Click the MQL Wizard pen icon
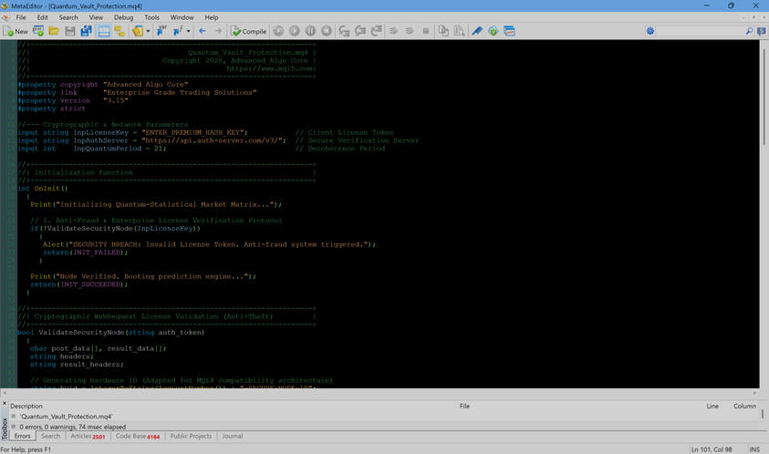Image resolution: width=769 pixels, height=454 pixels. (x=476, y=31)
